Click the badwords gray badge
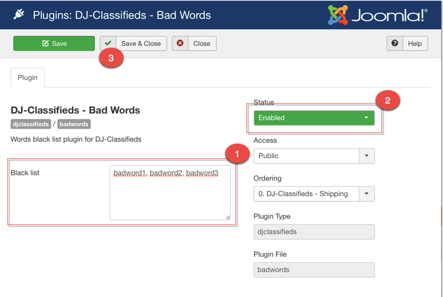443x297 pixels. point(74,124)
